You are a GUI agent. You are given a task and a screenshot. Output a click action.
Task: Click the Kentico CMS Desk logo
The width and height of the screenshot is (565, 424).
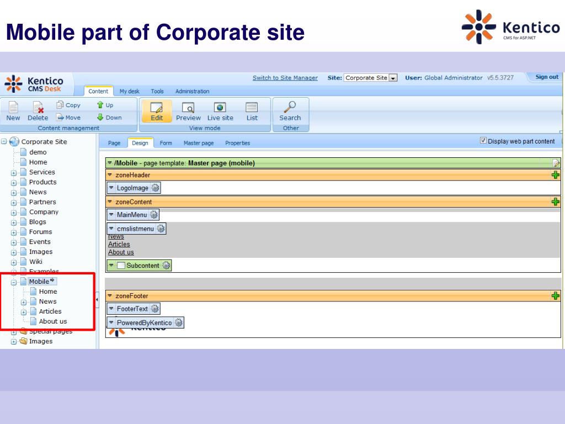coord(34,84)
